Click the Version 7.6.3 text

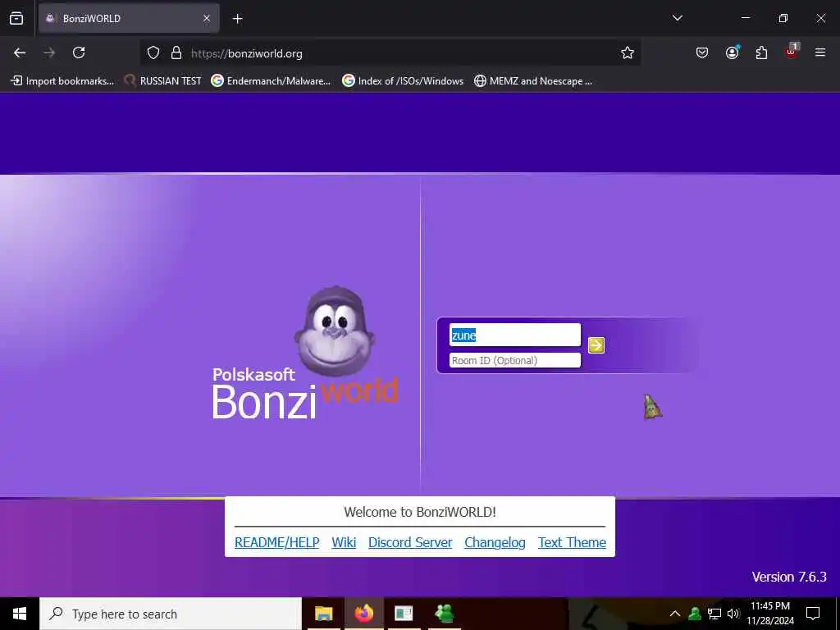(789, 577)
